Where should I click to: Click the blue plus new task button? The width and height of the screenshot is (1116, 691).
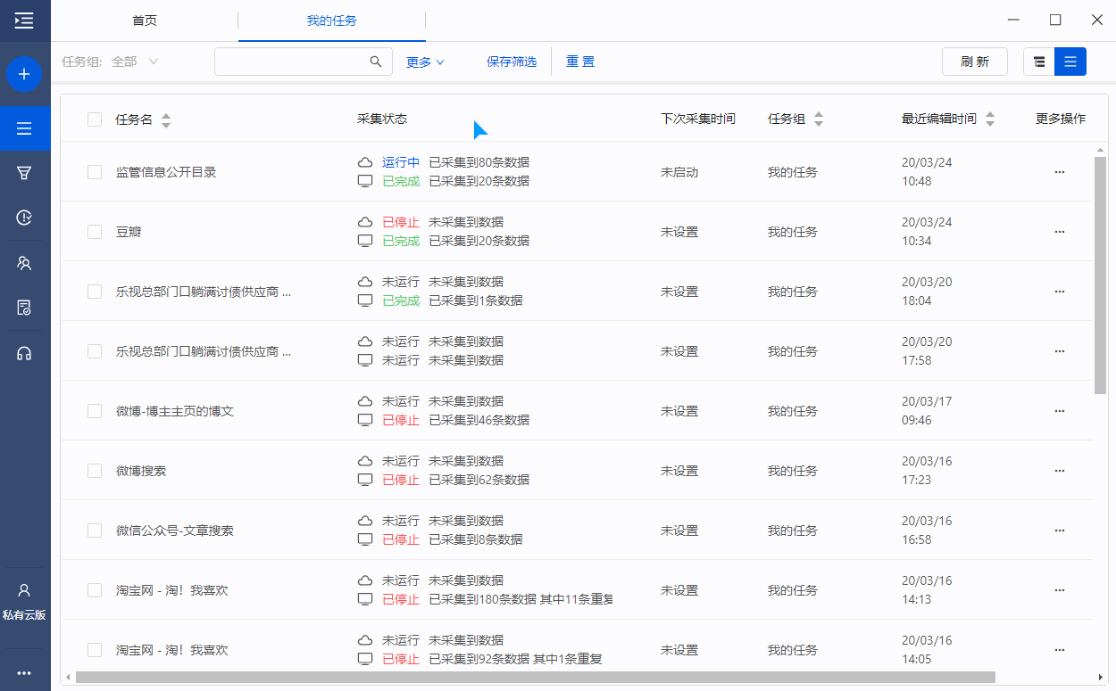tap(24, 74)
